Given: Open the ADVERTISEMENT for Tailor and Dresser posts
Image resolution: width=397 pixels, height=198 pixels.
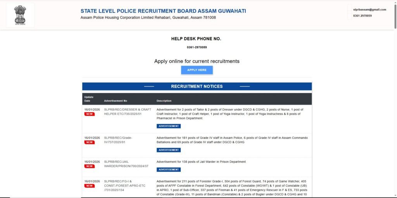Looking at the screenshot, I should (x=169, y=126).
